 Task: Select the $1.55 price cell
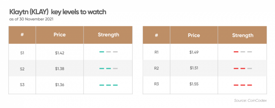(194, 85)
